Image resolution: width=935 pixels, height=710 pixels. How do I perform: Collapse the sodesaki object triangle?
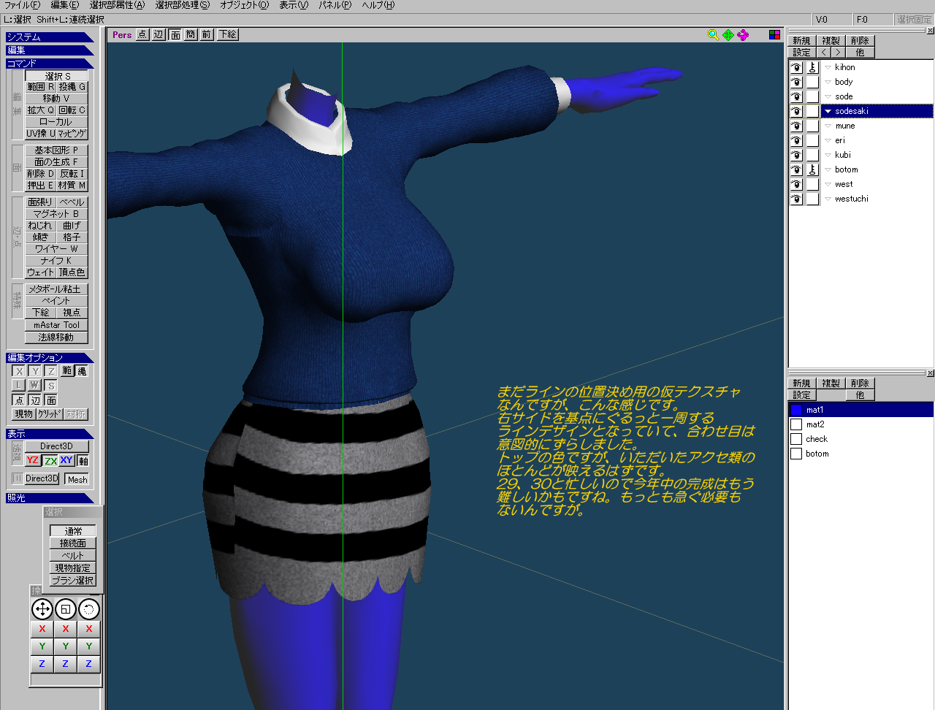click(828, 111)
